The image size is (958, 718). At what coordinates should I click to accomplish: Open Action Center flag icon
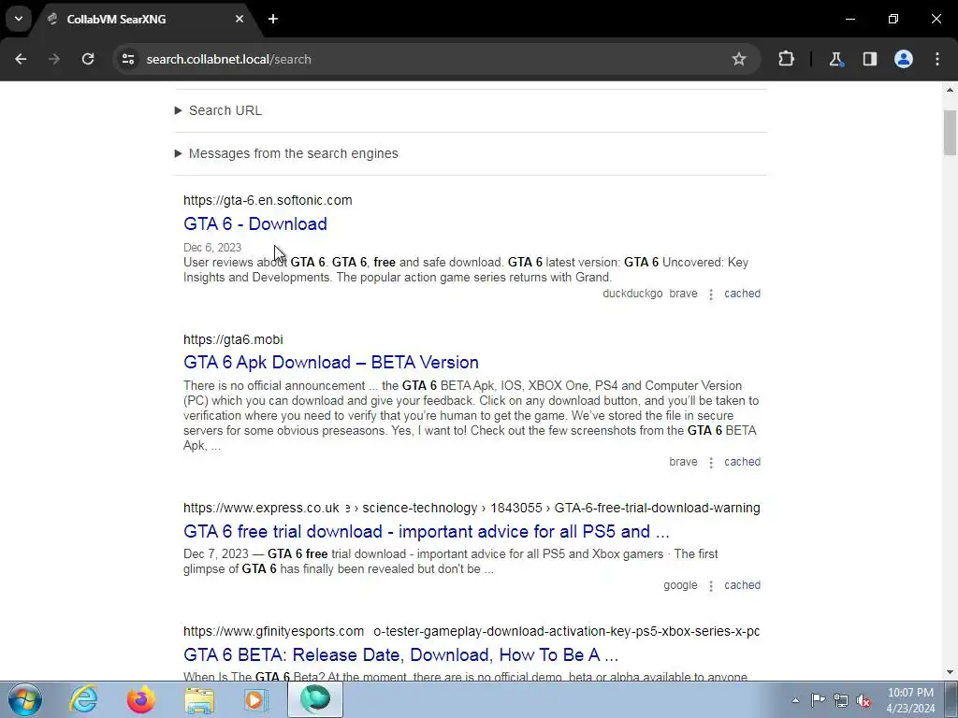[x=818, y=699]
